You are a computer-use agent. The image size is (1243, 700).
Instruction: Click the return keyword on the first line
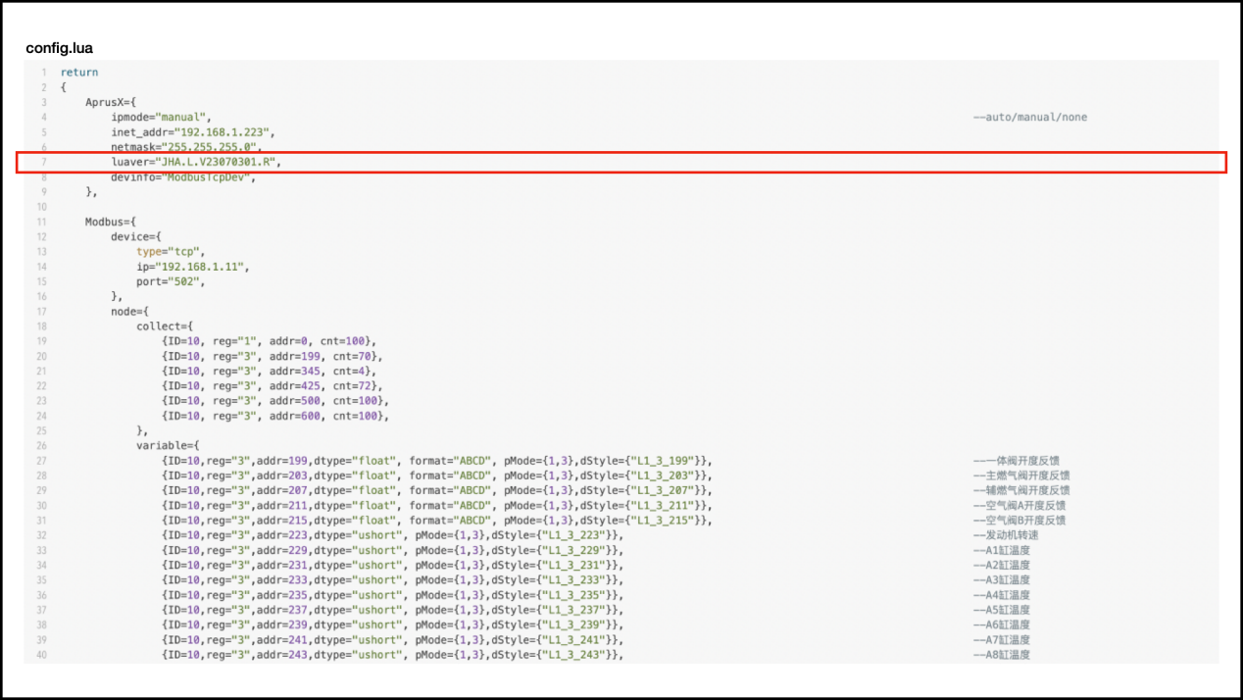pyautogui.click(x=79, y=73)
